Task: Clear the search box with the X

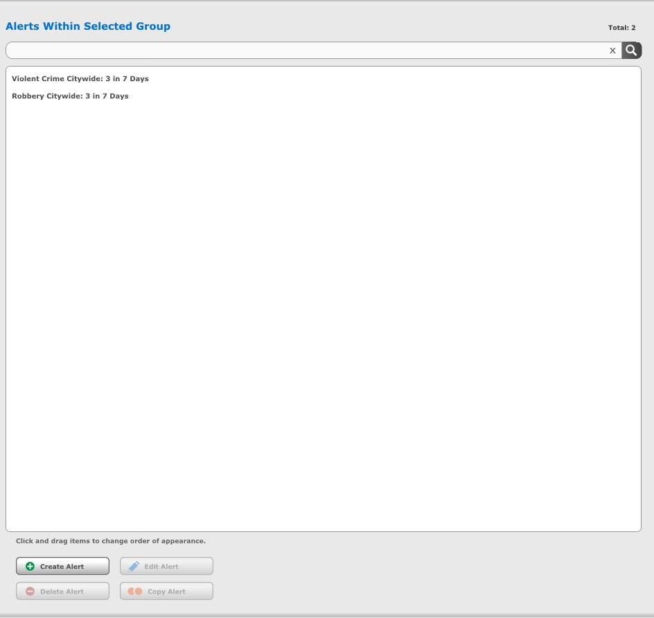Action: click(x=612, y=51)
